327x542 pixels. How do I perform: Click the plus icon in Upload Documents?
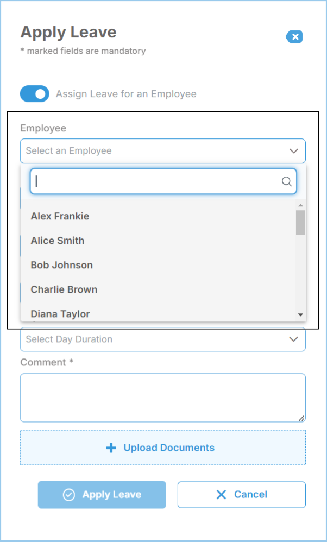click(111, 448)
